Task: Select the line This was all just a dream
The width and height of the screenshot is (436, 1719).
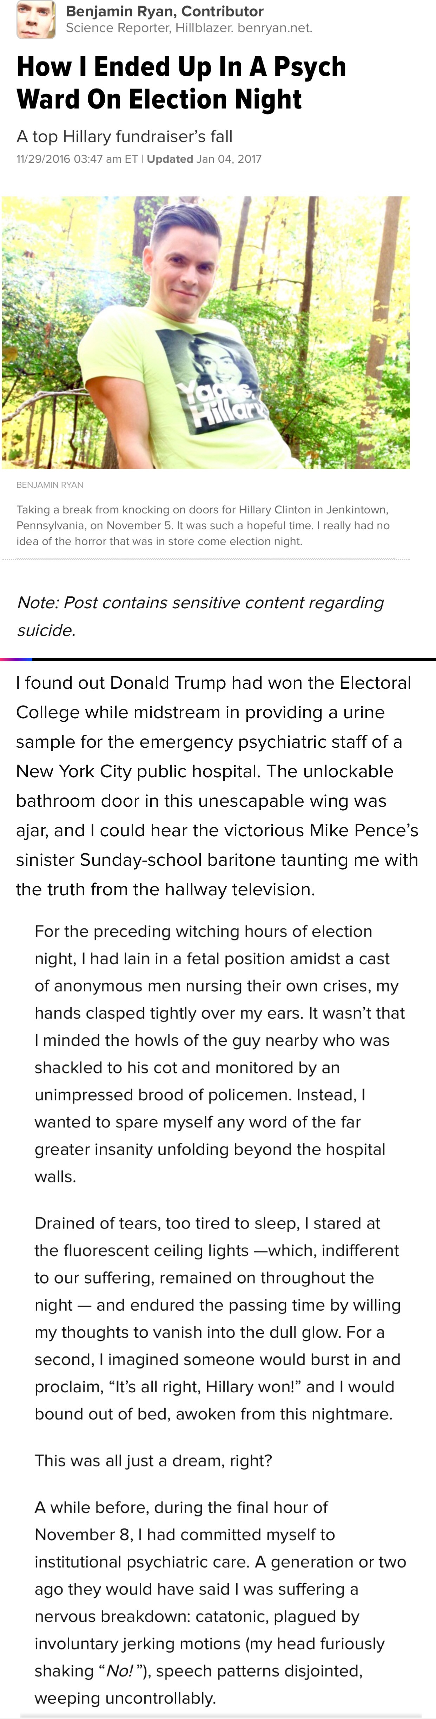Action: coord(153,1461)
